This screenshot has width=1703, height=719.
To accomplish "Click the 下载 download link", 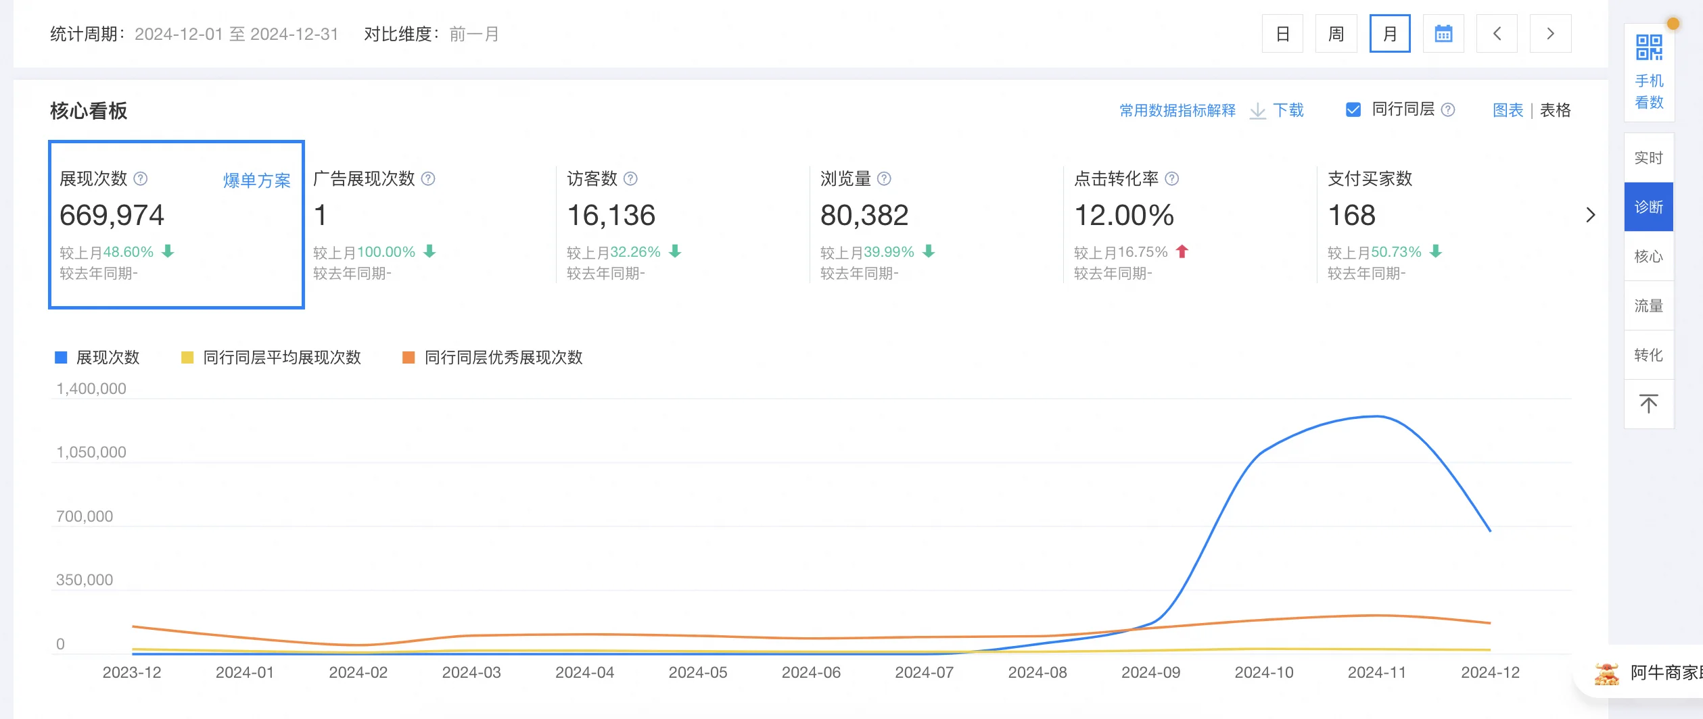I will coord(1288,110).
